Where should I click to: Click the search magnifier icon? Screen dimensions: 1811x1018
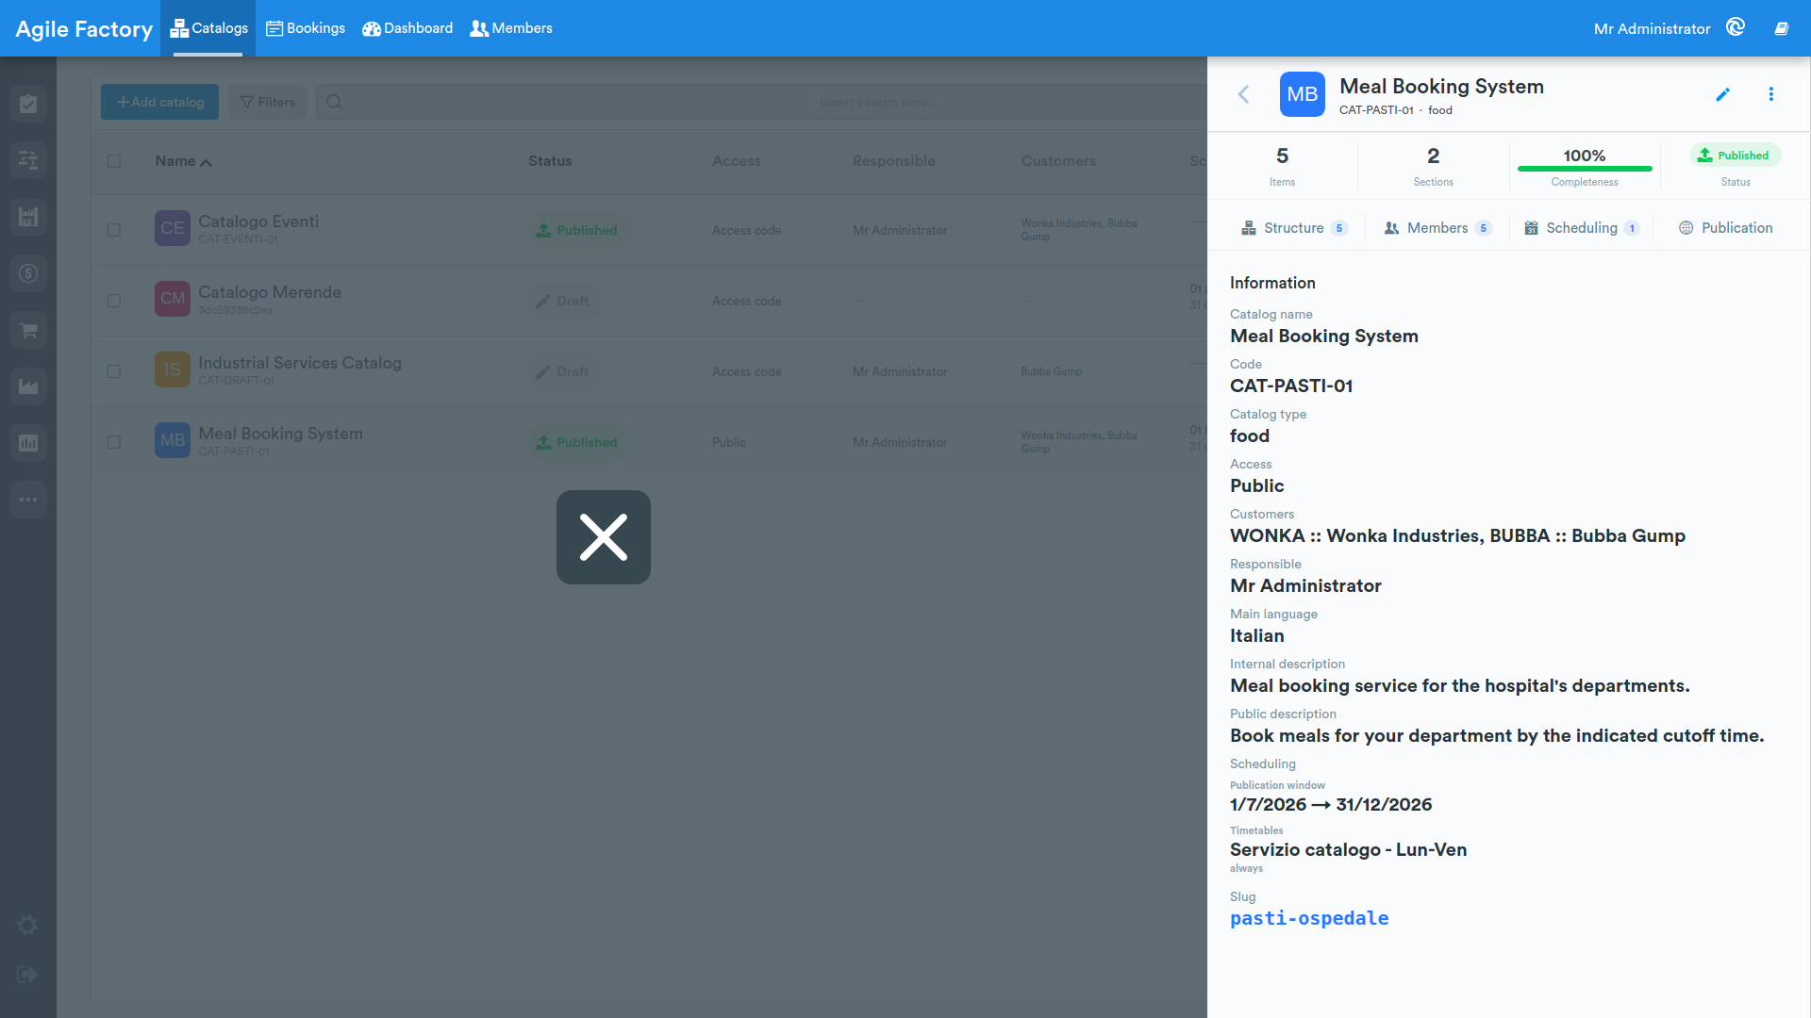(334, 102)
